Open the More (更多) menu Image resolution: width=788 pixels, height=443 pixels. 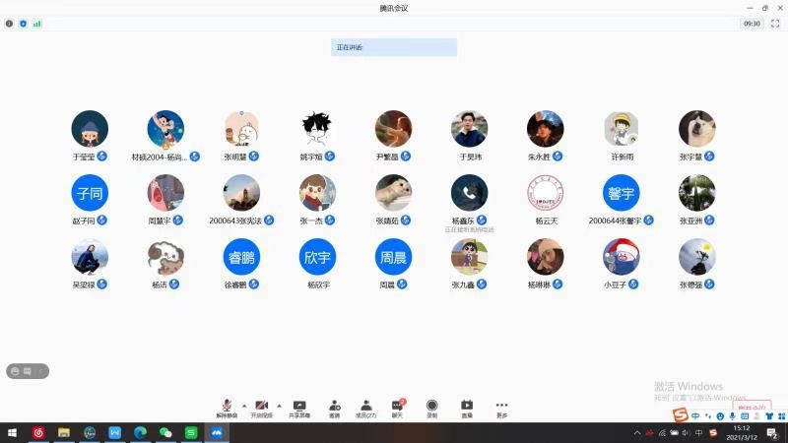coord(501,407)
